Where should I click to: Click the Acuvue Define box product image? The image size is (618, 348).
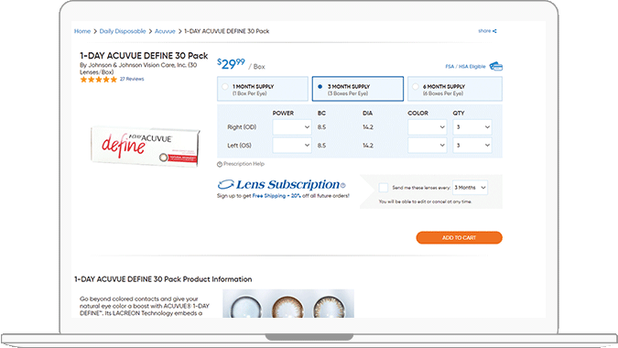(146, 147)
